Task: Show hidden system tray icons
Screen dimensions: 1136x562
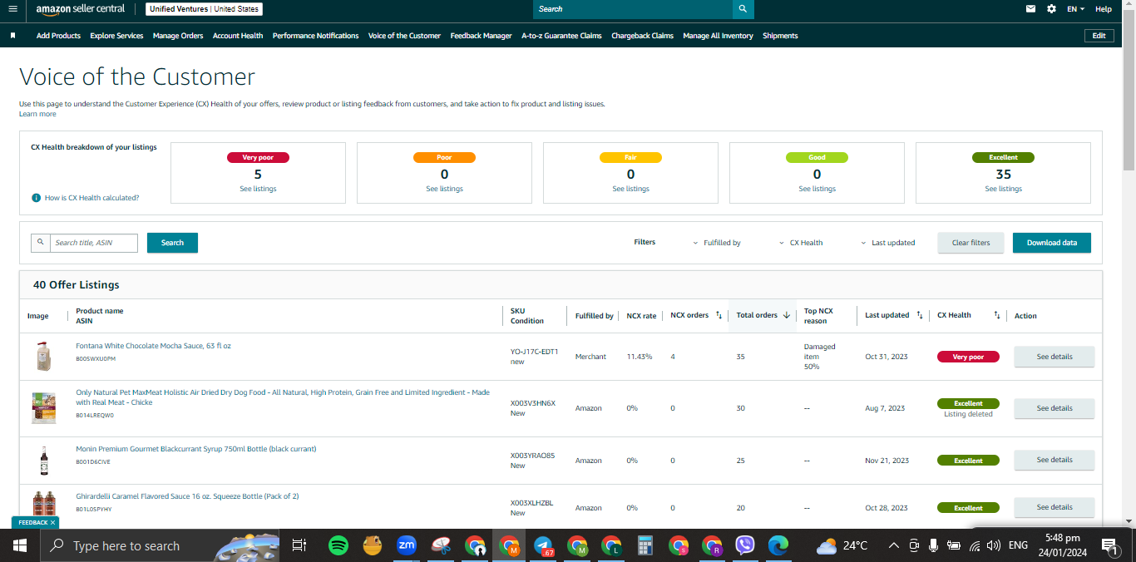Action: (893, 545)
